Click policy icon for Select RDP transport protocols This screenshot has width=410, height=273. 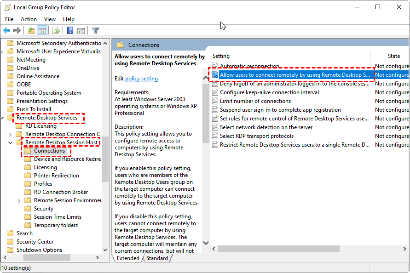pyautogui.click(x=215, y=136)
